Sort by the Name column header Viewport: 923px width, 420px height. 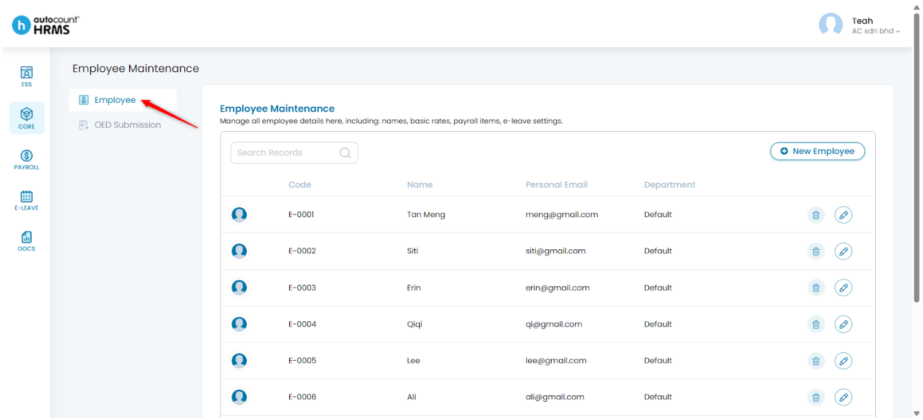(x=420, y=185)
